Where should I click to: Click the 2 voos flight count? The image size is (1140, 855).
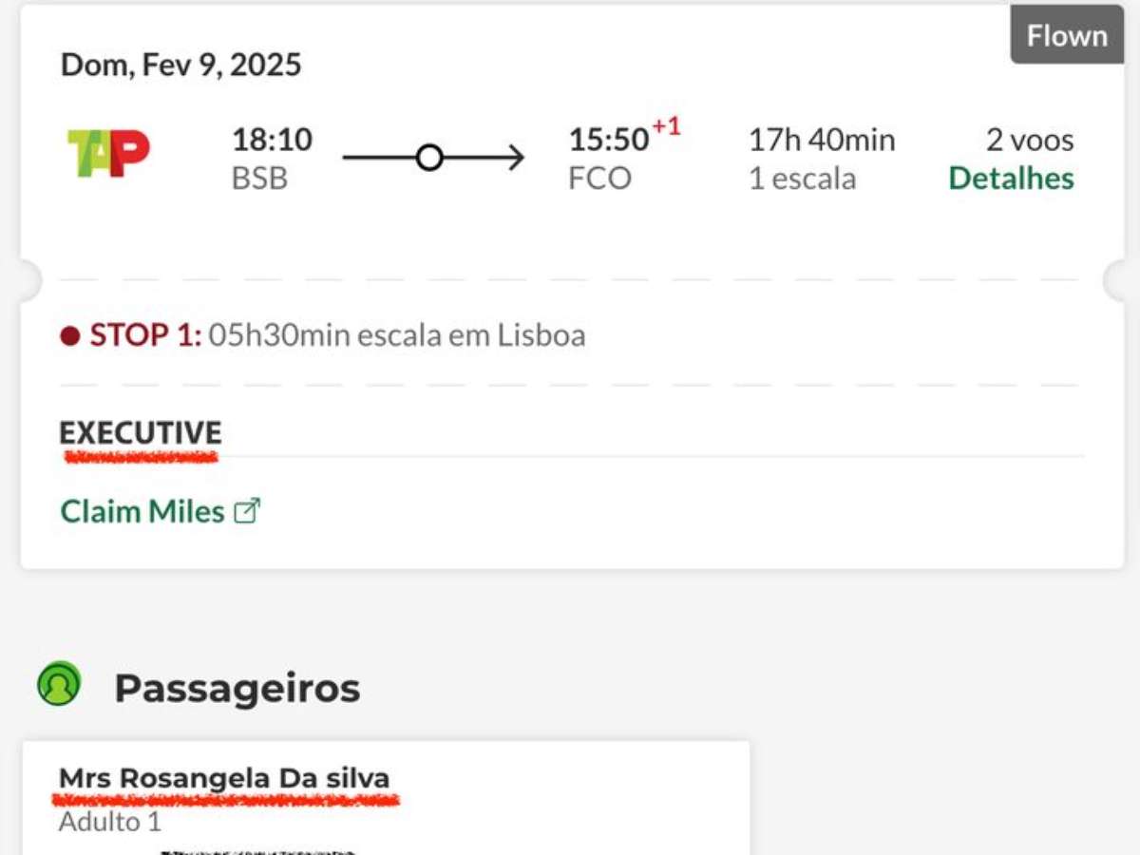tap(1030, 140)
